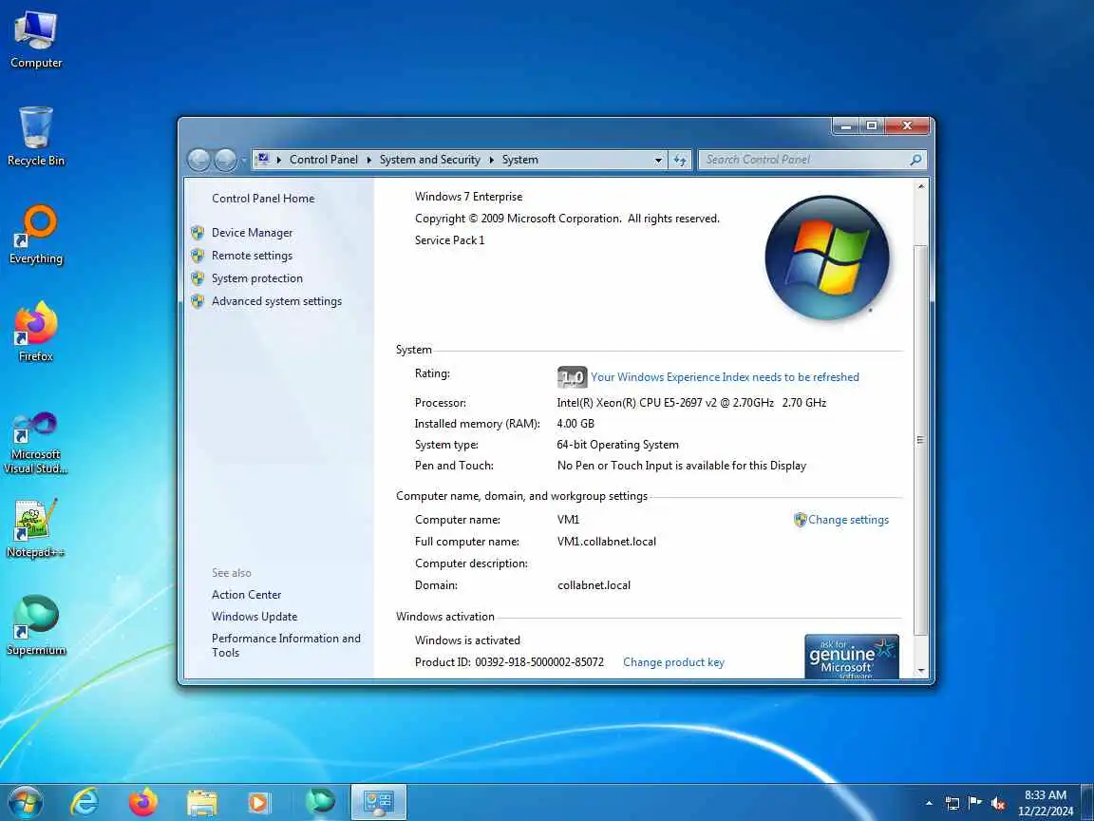Select the Notepad++ desktop shortcut
This screenshot has height=821, width=1094.
tap(35, 528)
